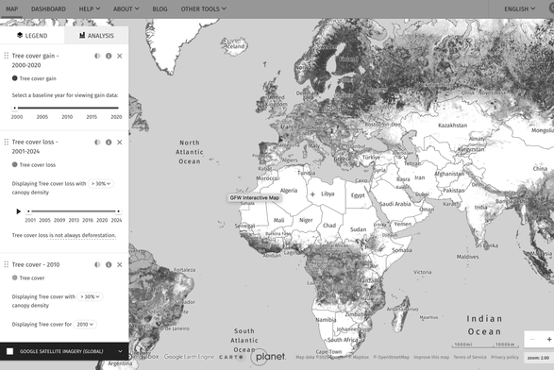The width and height of the screenshot is (554, 370).
Task: Expand the About menu
Action: (x=126, y=8)
